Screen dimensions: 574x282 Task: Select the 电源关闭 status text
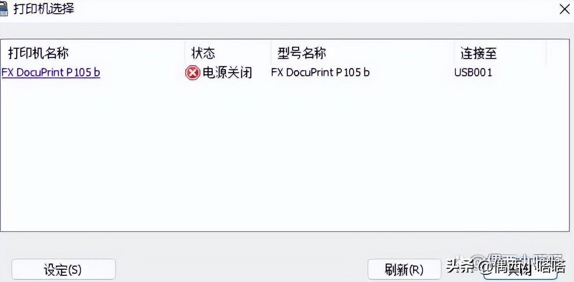pyautogui.click(x=227, y=73)
